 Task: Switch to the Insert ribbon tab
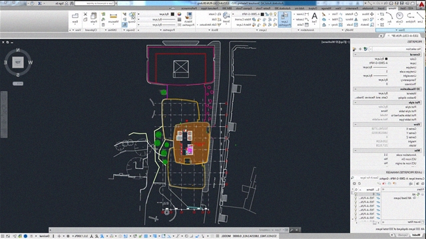381,9
